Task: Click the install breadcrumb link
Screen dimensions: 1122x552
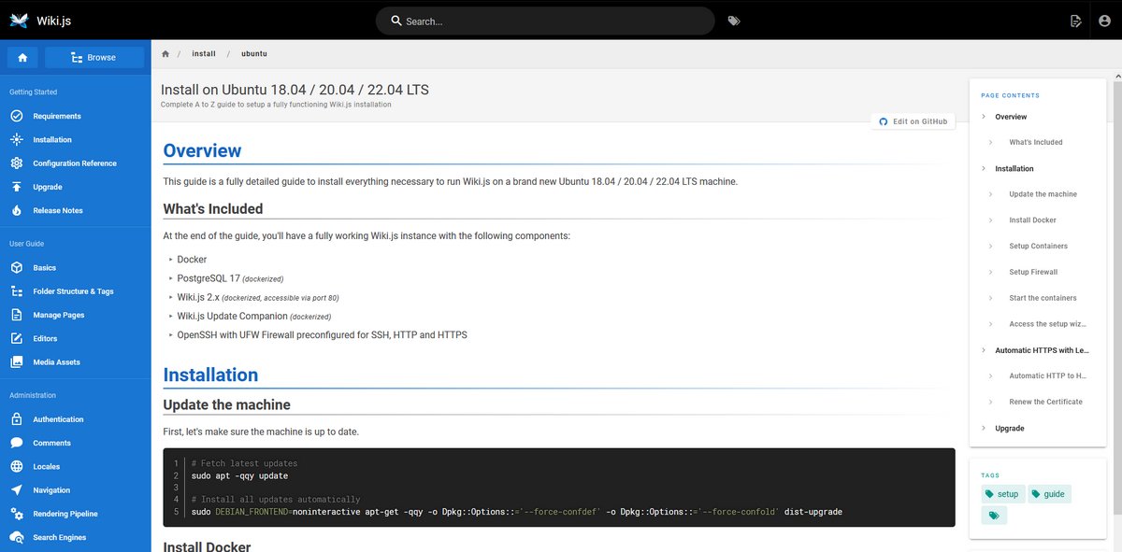Action: coord(204,54)
